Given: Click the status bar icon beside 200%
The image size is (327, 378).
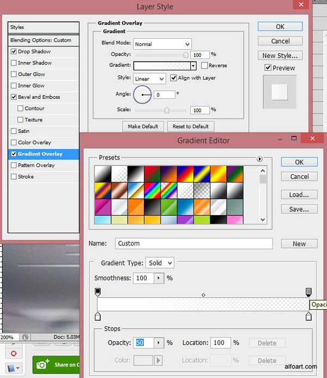Looking at the screenshot, I should (25, 337).
